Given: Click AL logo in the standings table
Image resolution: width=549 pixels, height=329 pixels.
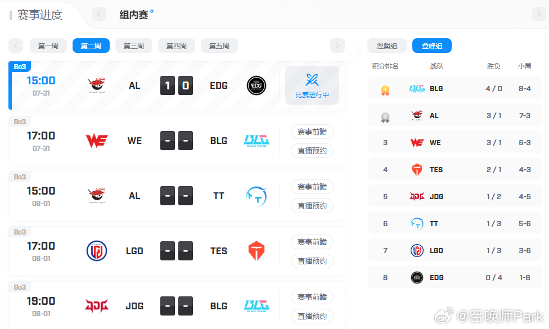Looking at the screenshot, I should (417, 115).
